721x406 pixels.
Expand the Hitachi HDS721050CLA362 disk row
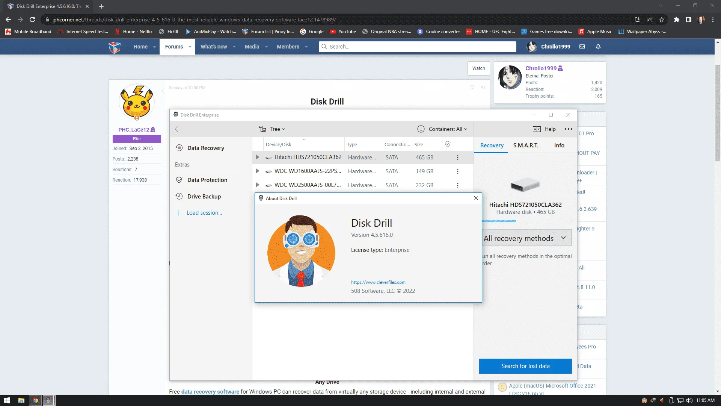[x=258, y=157]
